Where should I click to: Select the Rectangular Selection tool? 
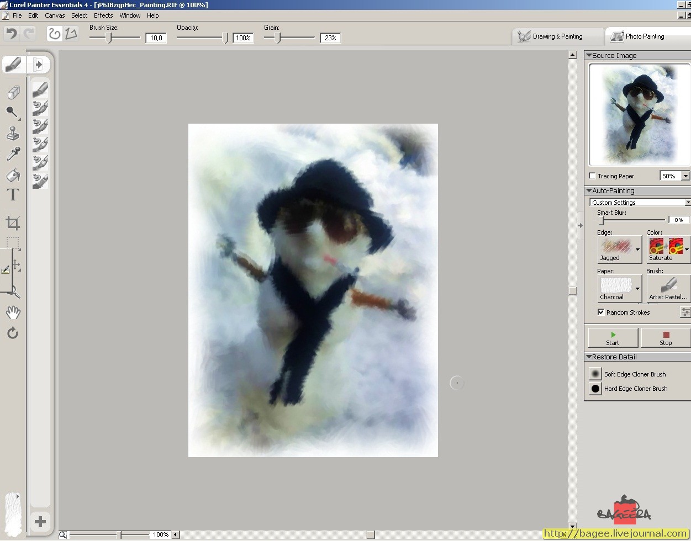click(x=13, y=243)
